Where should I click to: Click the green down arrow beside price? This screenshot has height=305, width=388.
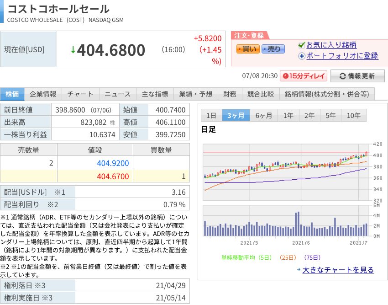(73, 49)
